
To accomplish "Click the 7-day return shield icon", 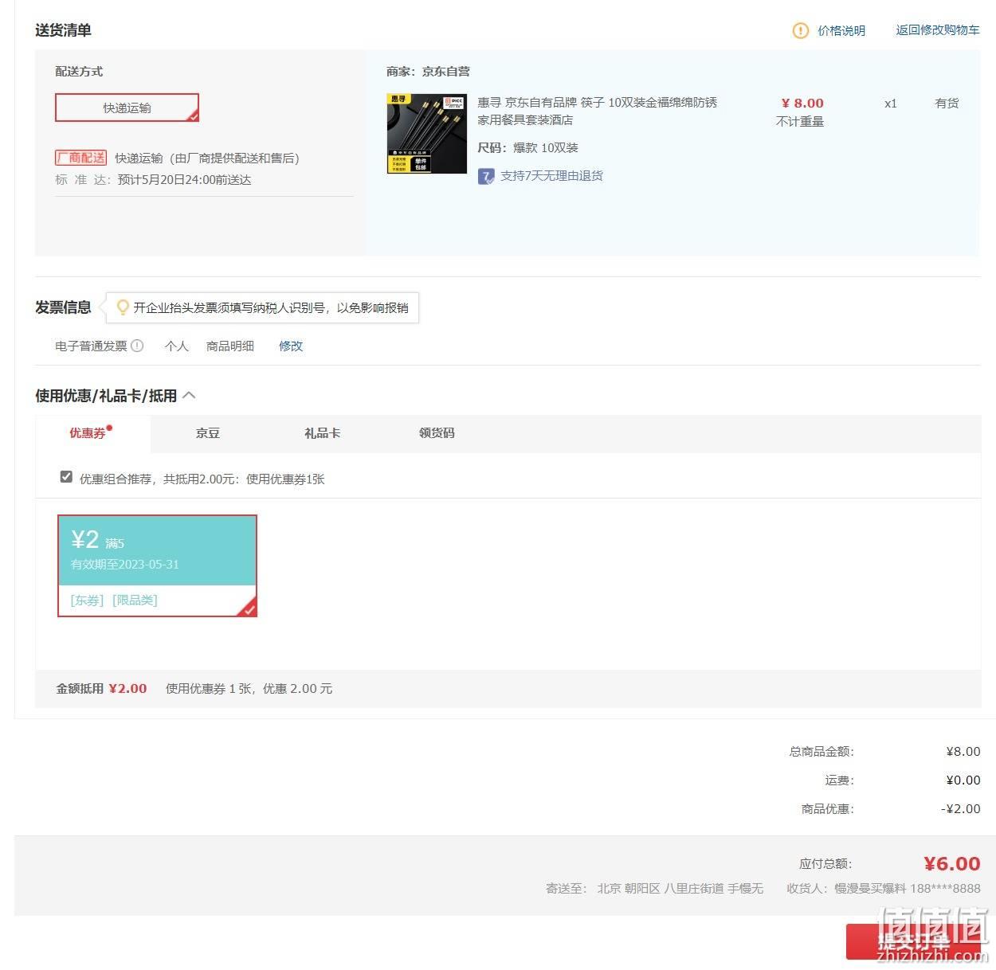I will click(x=486, y=176).
